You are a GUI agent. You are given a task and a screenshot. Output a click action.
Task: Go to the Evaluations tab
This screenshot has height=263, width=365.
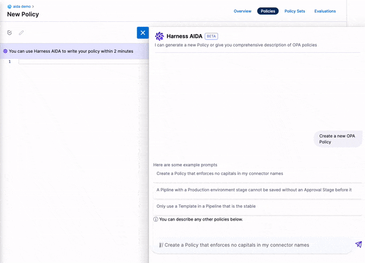tap(325, 11)
